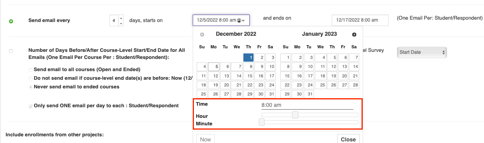Go to next month in calendar
This screenshot has height=143, width=484.
[354, 35]
